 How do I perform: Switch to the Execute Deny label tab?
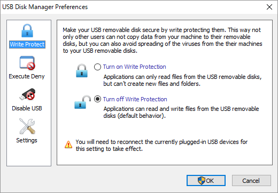[27, 76]
